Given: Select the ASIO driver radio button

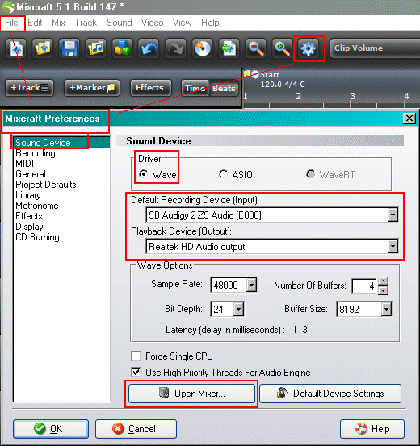Looking at the screenshot, I should point(223,173).
